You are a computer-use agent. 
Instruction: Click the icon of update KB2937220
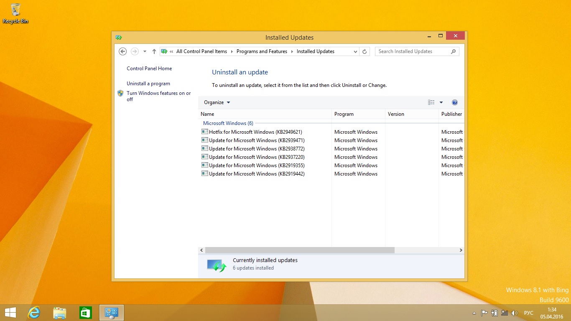point(204,157)
